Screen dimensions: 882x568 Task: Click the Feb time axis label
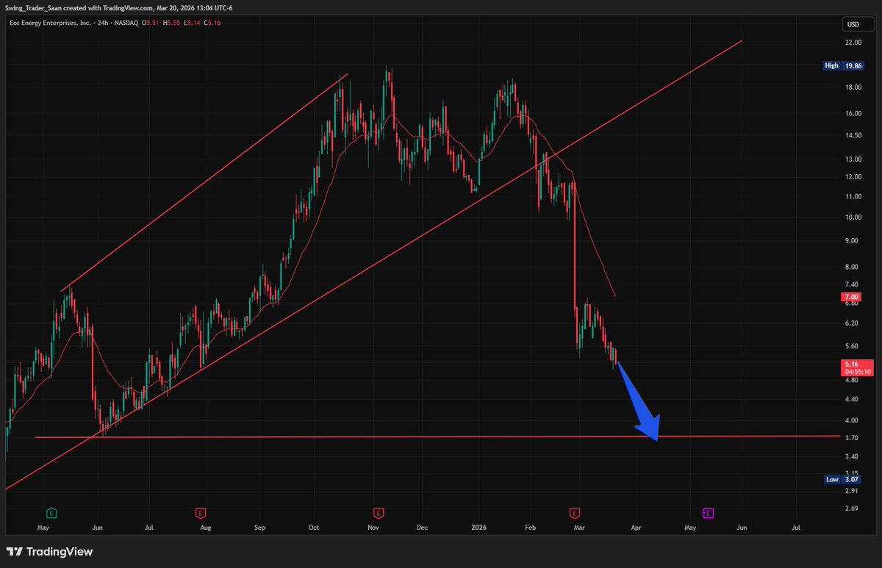click(x=532, y=528)
